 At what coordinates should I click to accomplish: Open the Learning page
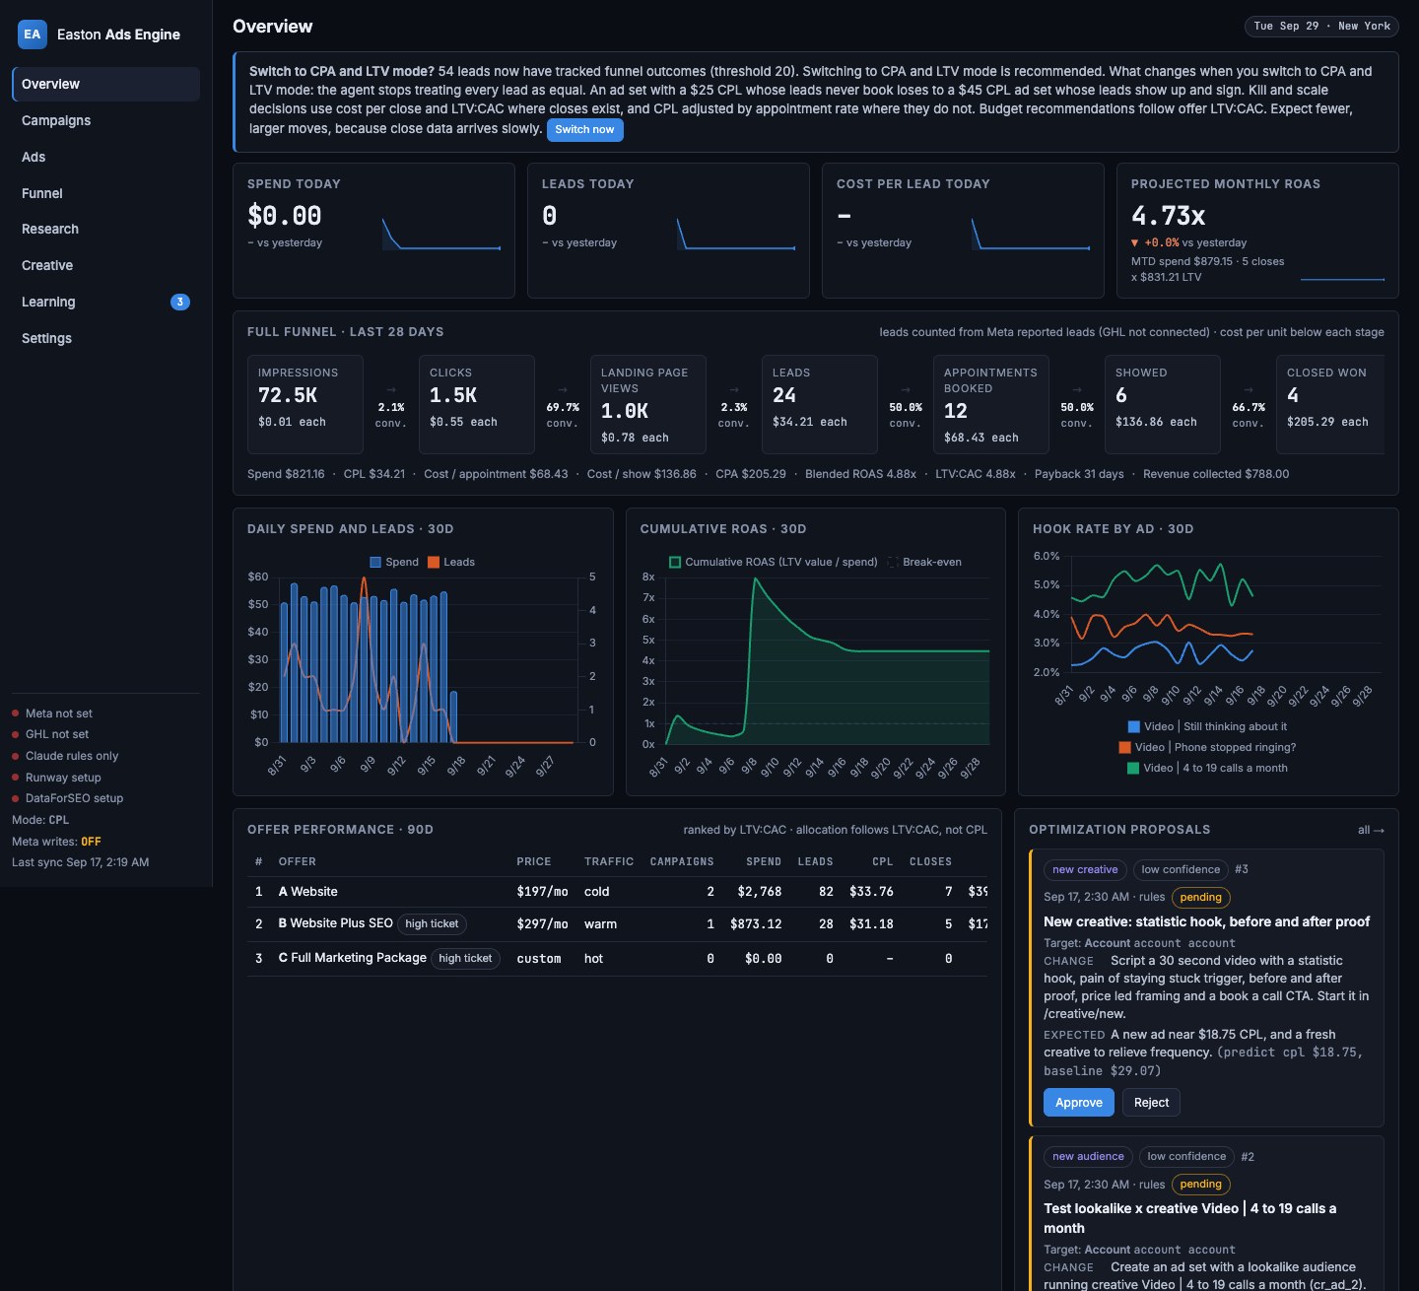click(106, 302)
